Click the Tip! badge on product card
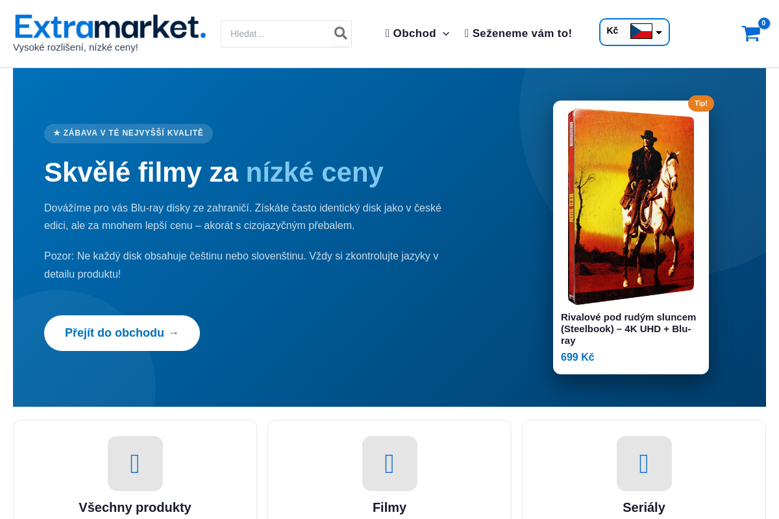Viewport: 779px width, 519px height. pos(701,103)
